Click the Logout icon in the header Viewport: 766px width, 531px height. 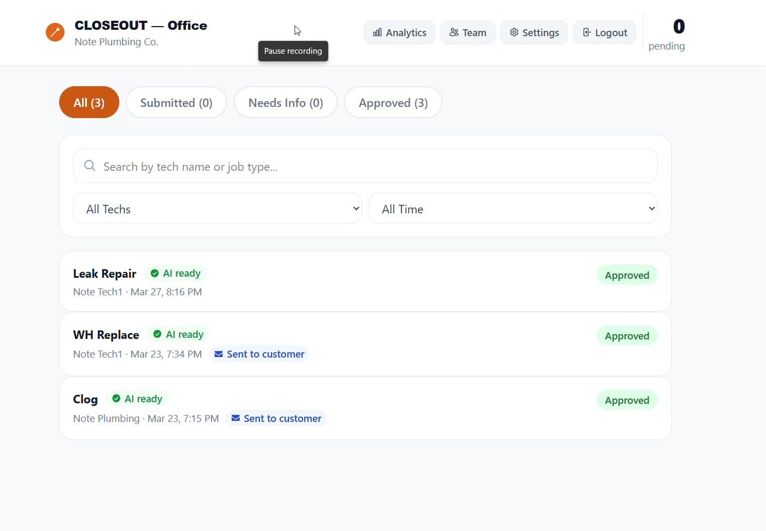click(586, 32)
